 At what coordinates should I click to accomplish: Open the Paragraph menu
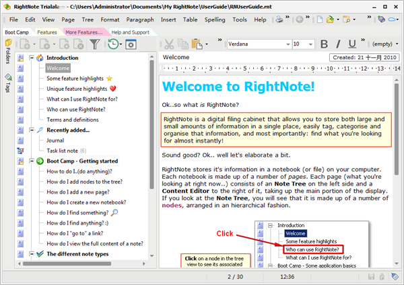click(x=139, y=20)
